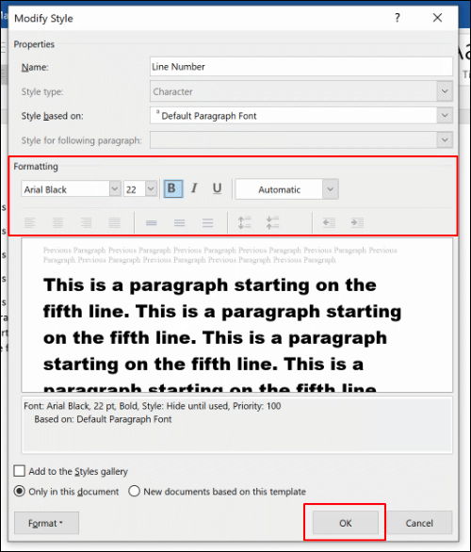Expand the Style based on dropdown

[445, 115]
